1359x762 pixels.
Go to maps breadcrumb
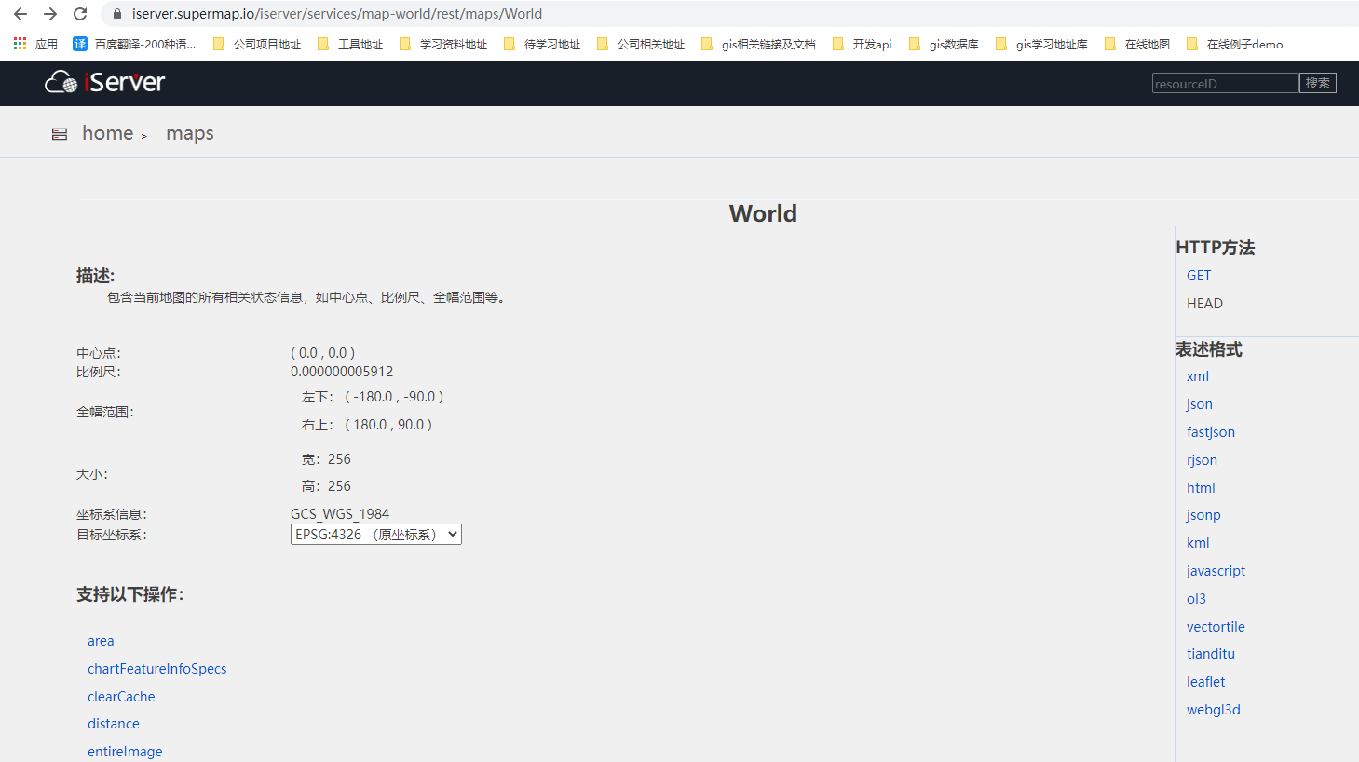(x=190, y=133)
